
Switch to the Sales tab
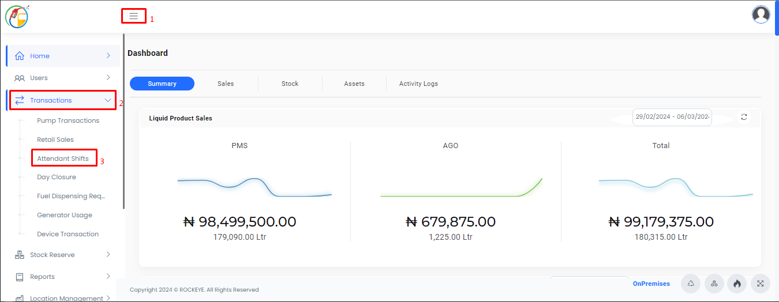[x=226, y=84]
